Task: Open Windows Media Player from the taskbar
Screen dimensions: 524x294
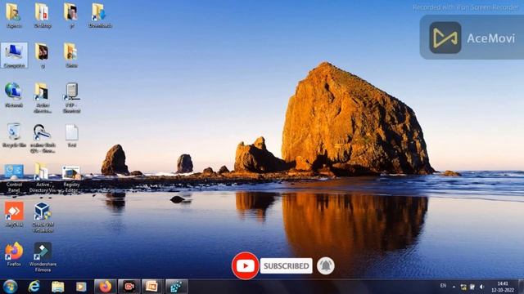Action: coord(81,287)
